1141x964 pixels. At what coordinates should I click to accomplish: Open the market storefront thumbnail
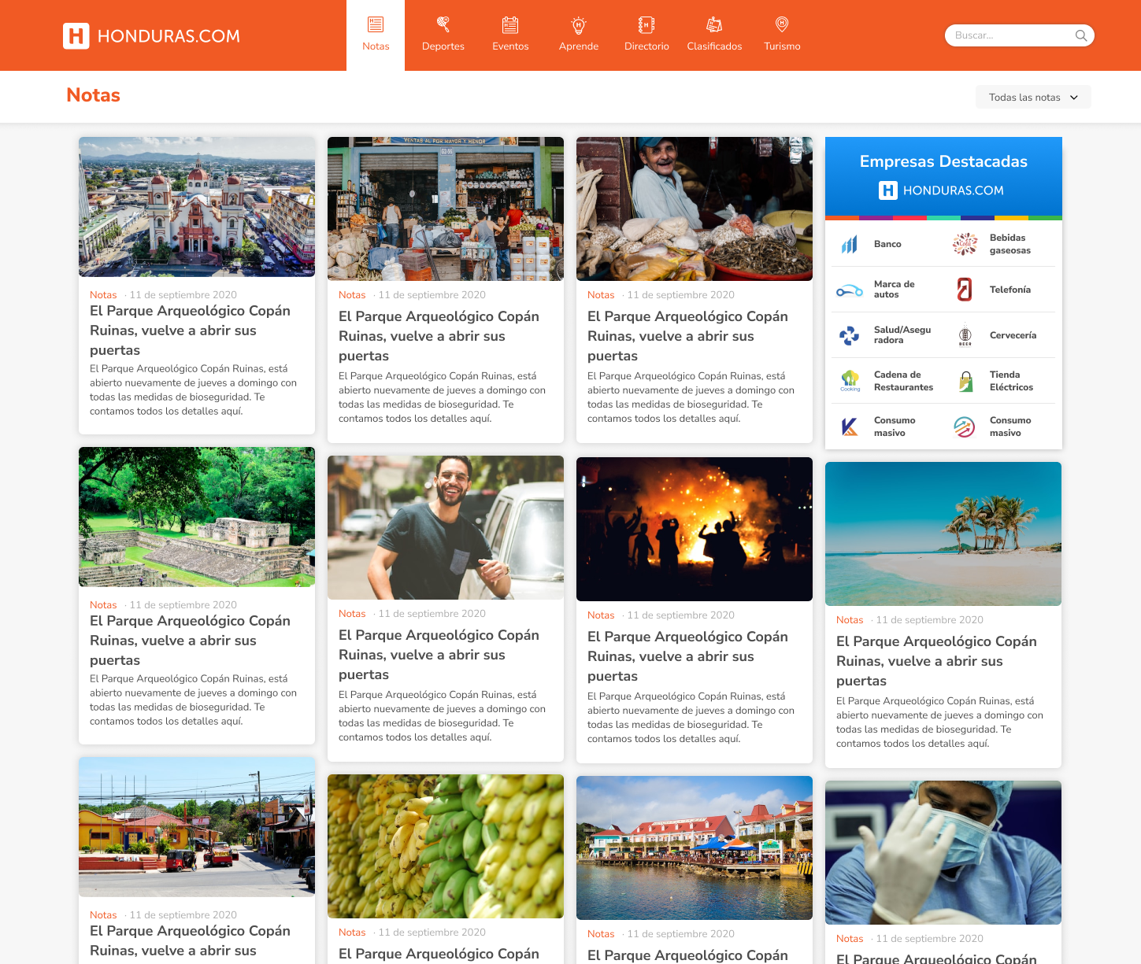click(x=446, y=209)
